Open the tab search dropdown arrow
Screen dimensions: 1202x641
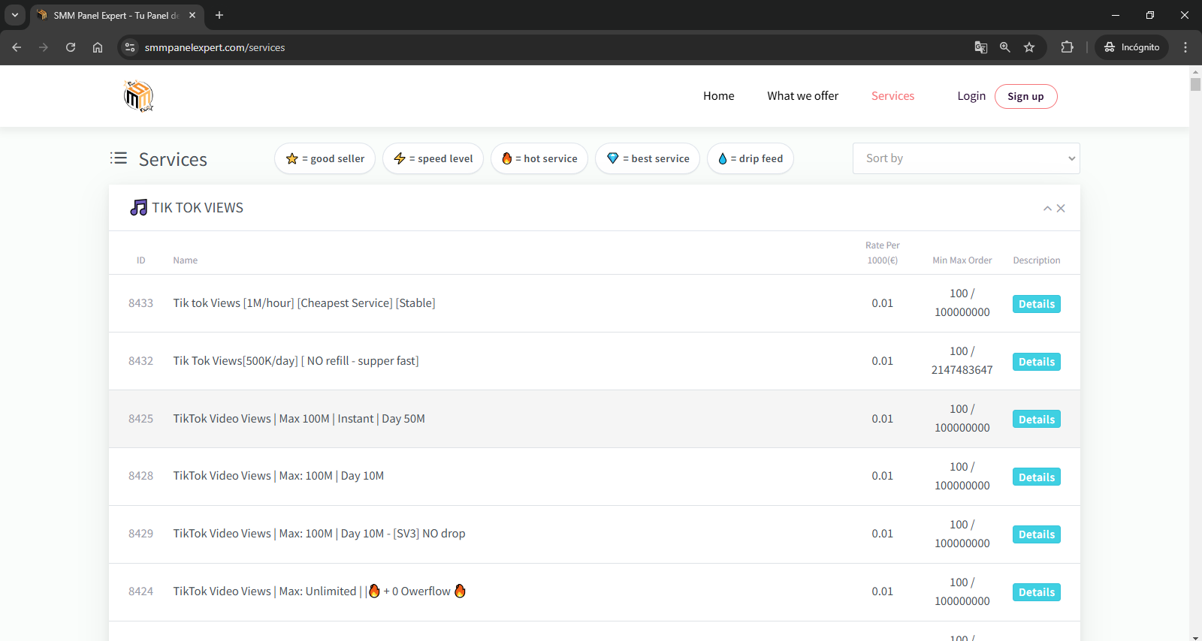click(x=15, y=15)
